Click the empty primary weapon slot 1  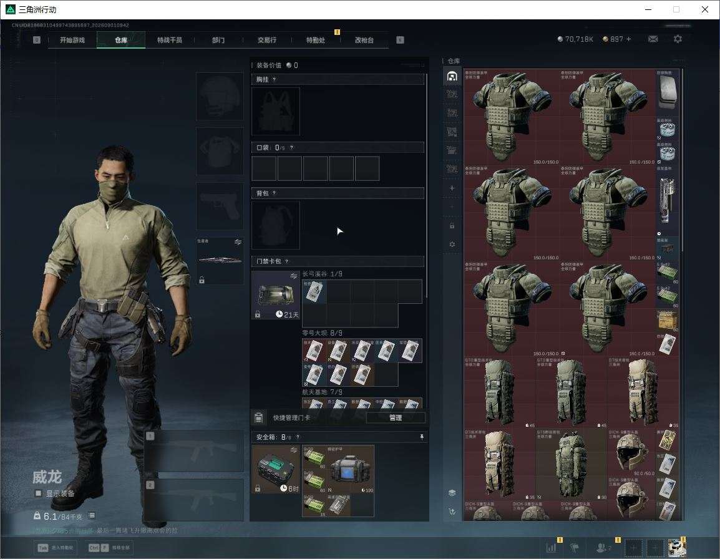(194, 450)
